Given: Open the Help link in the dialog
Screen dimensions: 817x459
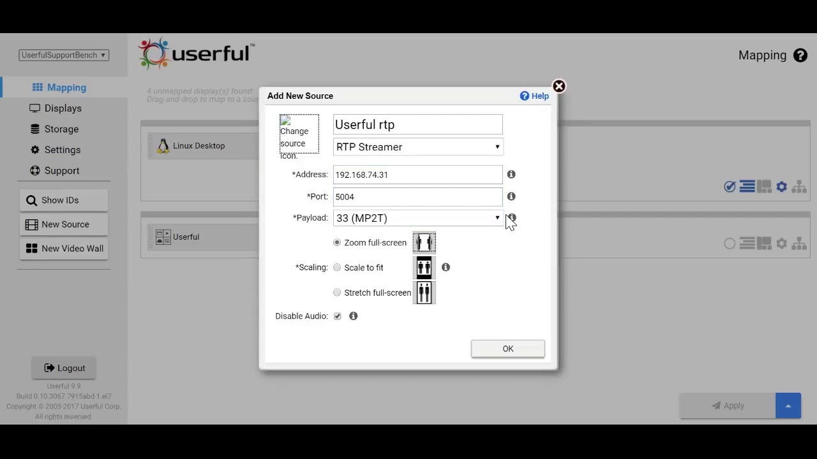Looking at the screenshot, I should (x=534, y=96).
